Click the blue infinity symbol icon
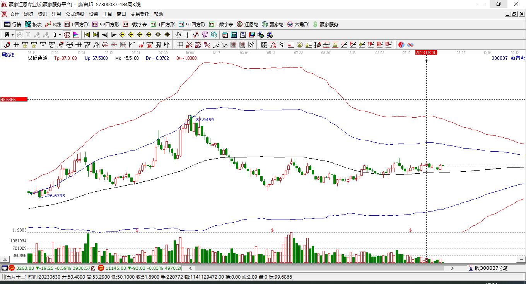 [410, 45]
